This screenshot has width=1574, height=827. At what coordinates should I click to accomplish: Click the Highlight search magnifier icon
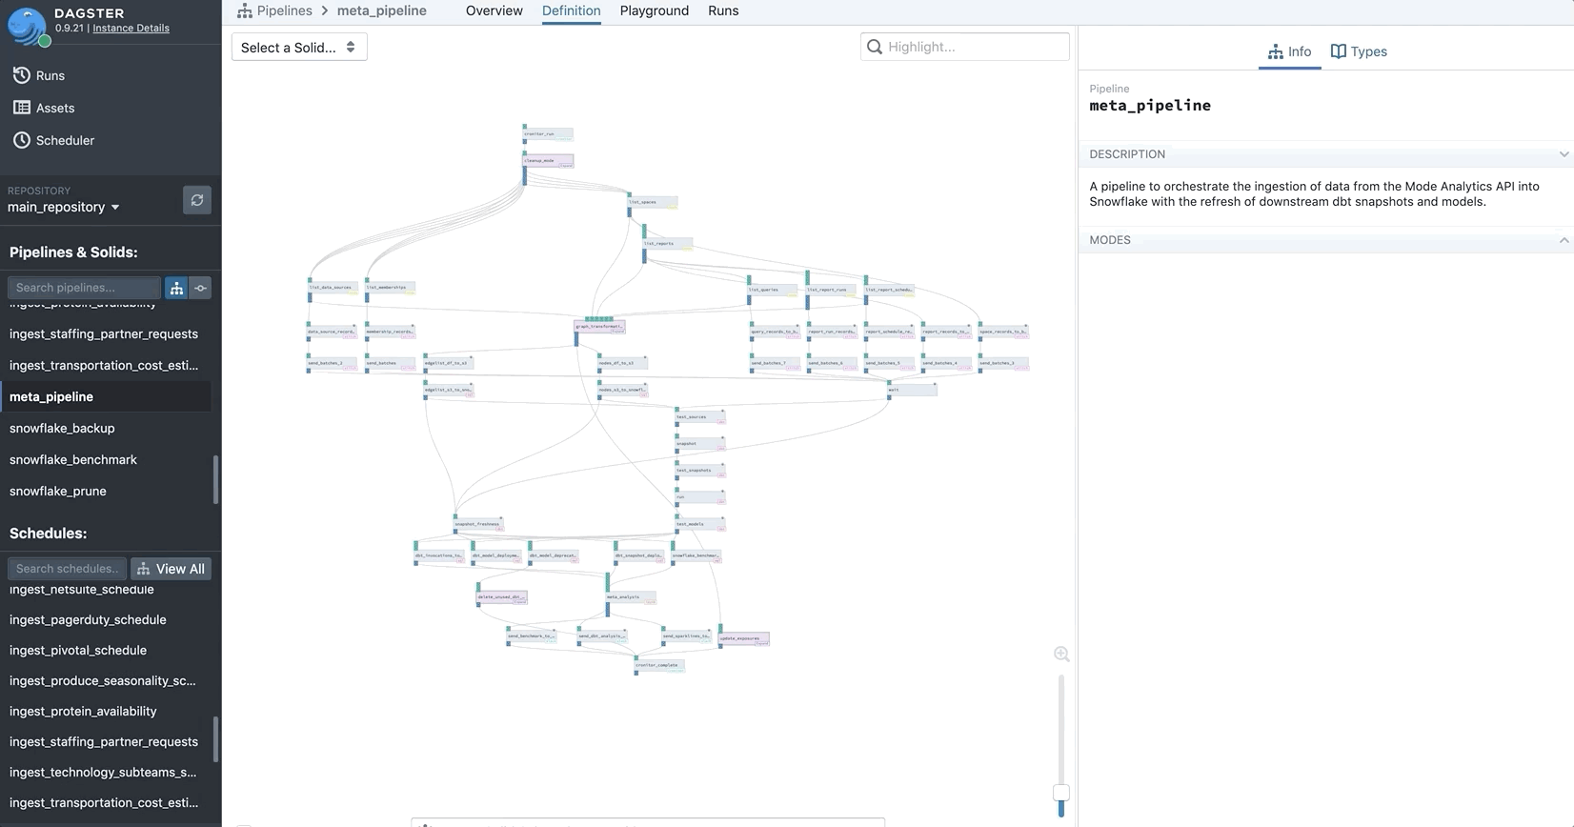(874, 47)
